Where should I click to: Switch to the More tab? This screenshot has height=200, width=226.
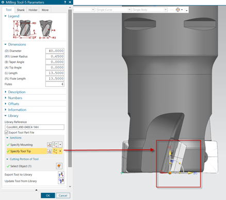[x=45, y=10]
